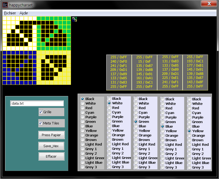Select Cyan in the second color column
Image resolution: width=219 pixels, height=179 pixels.
pos(109,112)
